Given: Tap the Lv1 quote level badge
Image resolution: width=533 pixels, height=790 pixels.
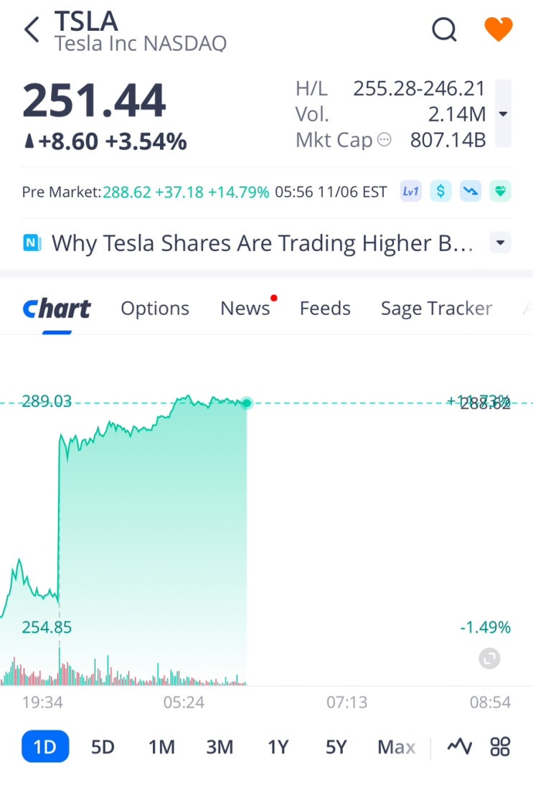Looking at the screenshot, I should (411, 192).
